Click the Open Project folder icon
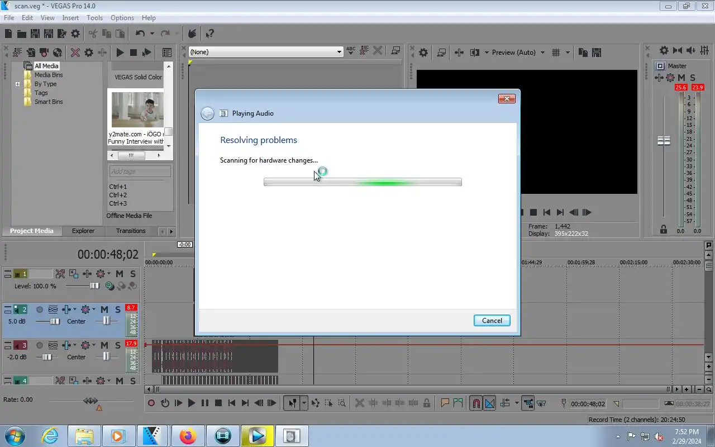The image size is (715, 447). [21, 34]
